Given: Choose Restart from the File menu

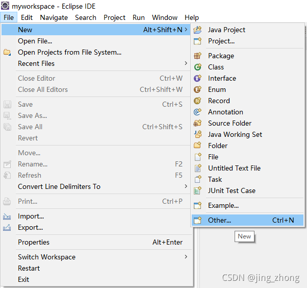Looking at the screenshot, I should click(96, 268).
